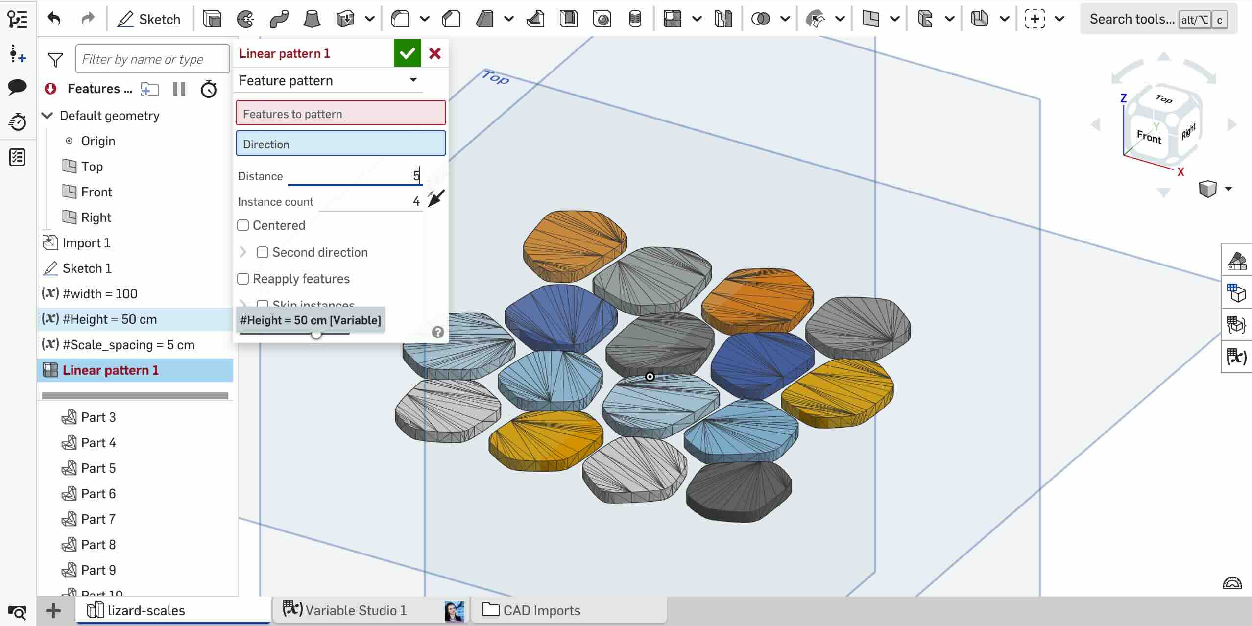Select the Boolean tool
Viewport: 1252px width, 626px height.
tap(761, 19)
